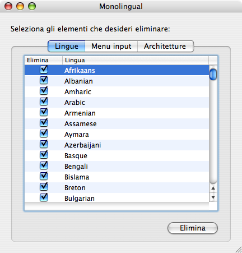Toggle the Amharic checkbox
The image size is (242, 253).
(x=44, y=91)
